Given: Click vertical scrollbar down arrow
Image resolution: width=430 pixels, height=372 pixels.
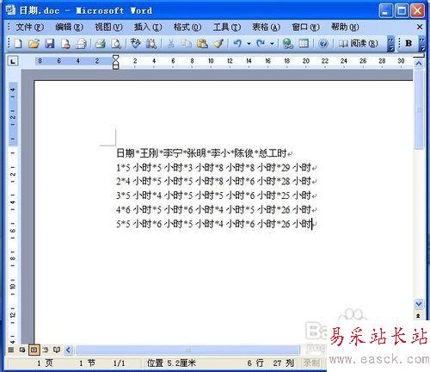Looking at the screenshot, I should coord(419,304).
